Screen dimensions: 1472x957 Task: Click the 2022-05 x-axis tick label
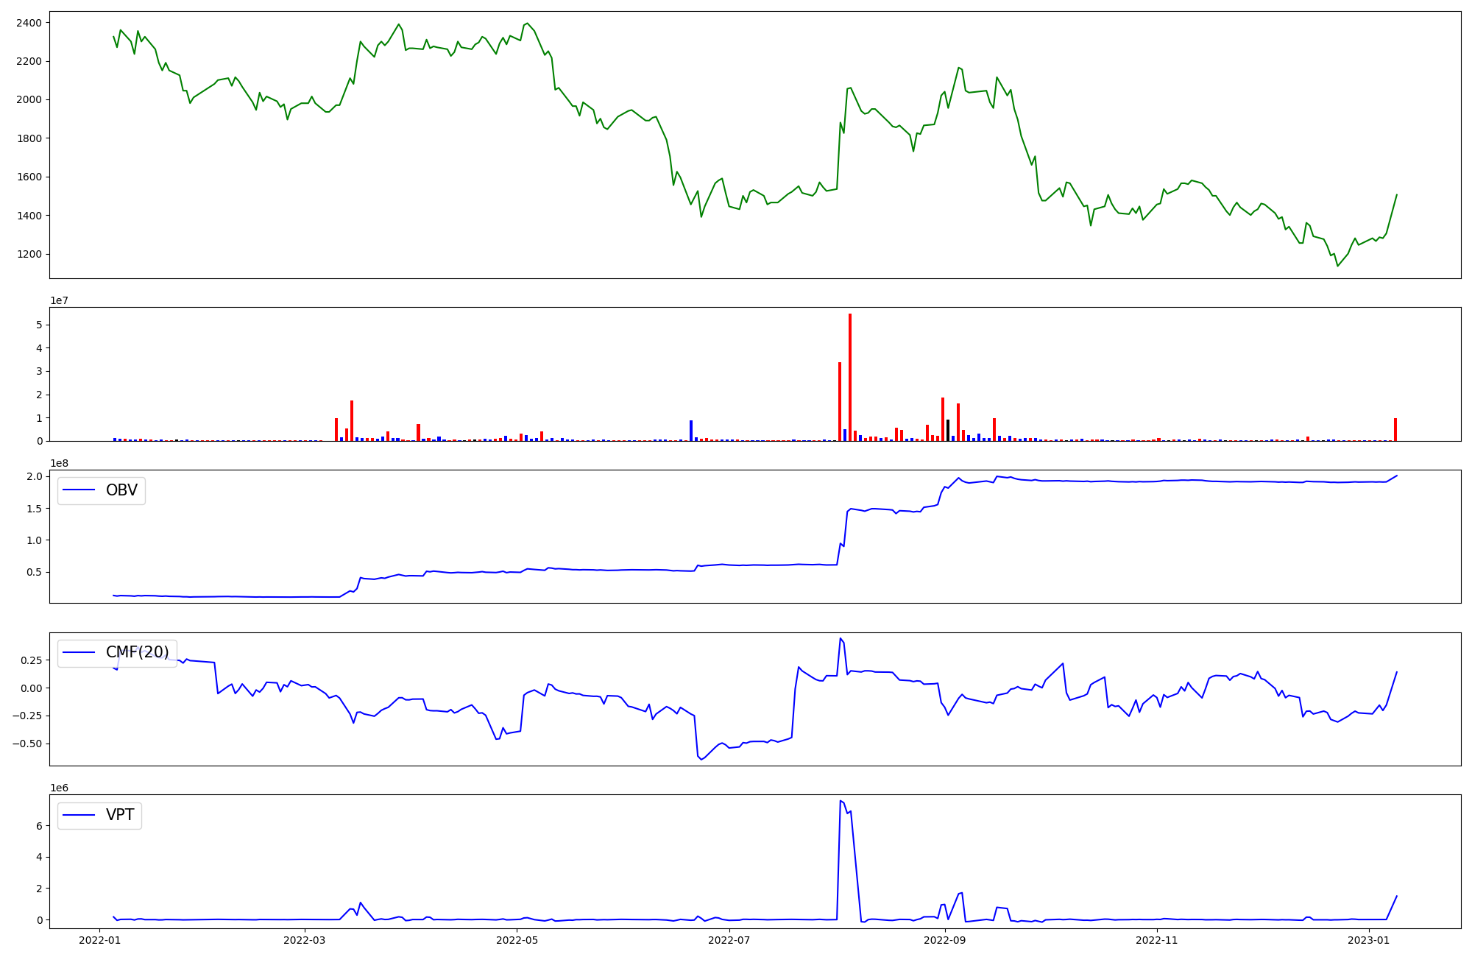pyautogui.click(x=517, y=940)
